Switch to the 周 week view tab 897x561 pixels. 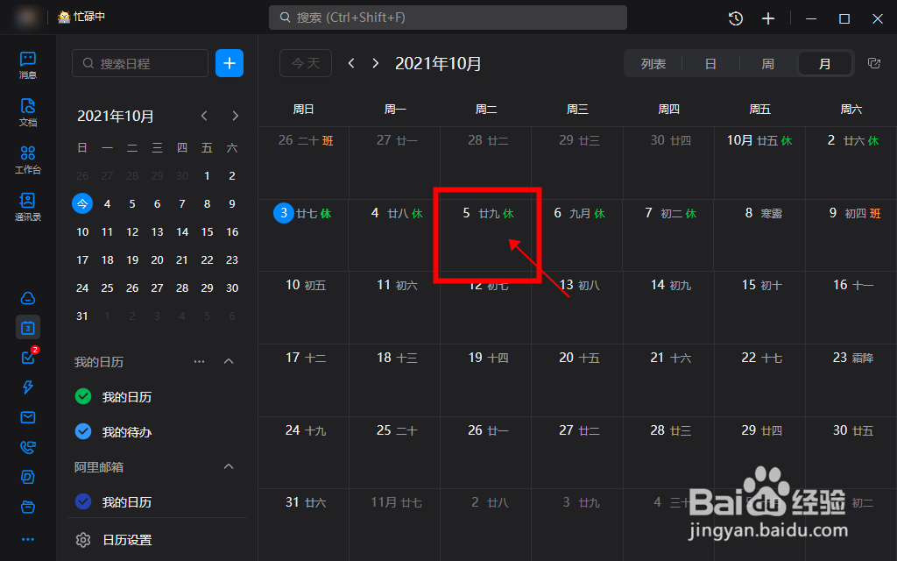pos(767,63)
